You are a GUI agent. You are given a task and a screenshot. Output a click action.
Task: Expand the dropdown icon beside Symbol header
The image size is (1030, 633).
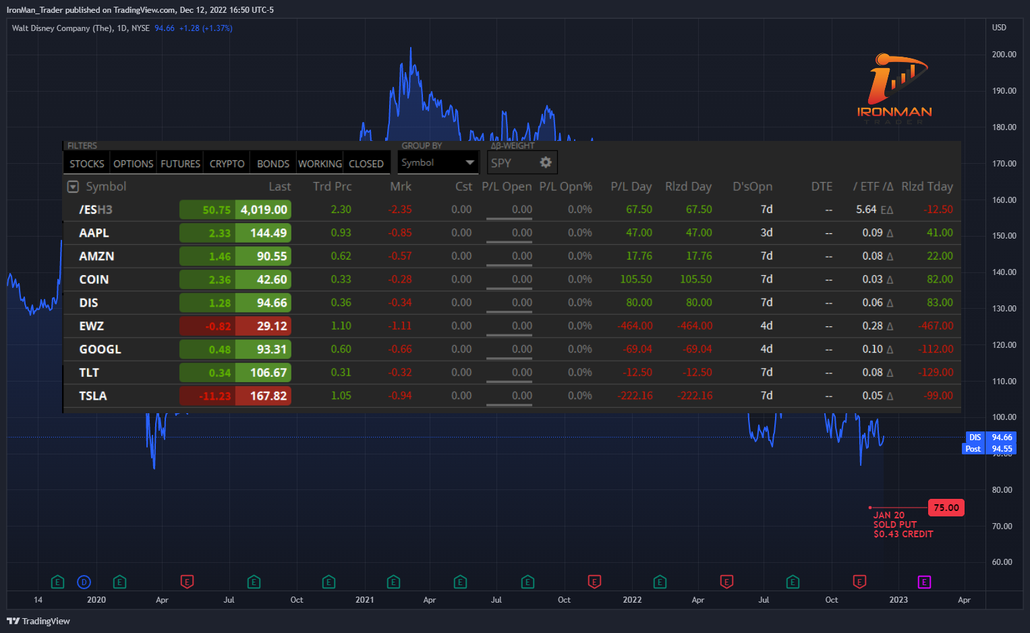click(73, 187)
